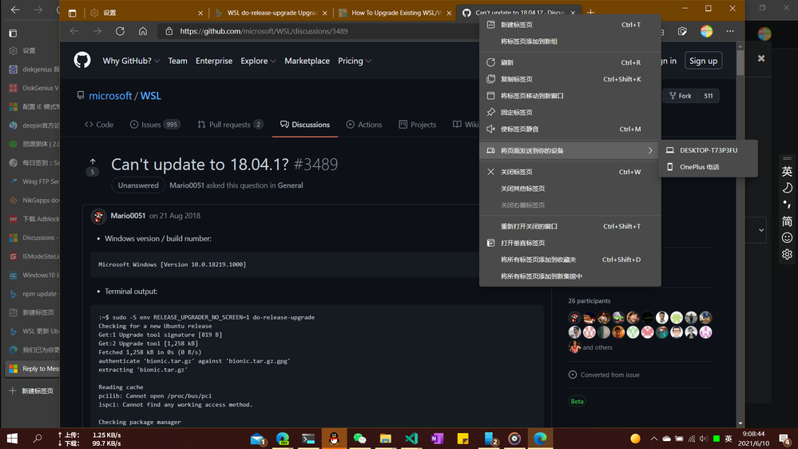Screen dimensions: 798x449
Task: Reload page with browser refresh icon
Action: 120,31
